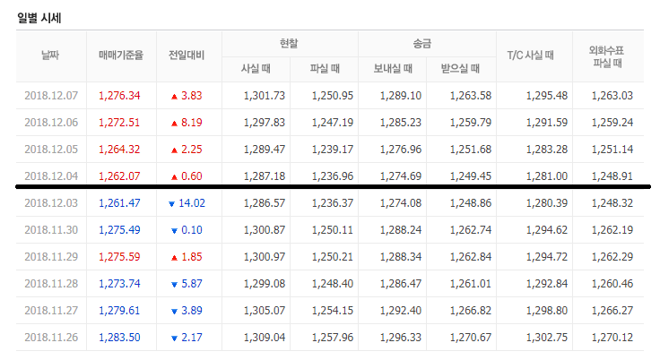Click the 1,275.59 base rate value
The height and width of the screenshot is (360, 660).
(x=119, y=257)
